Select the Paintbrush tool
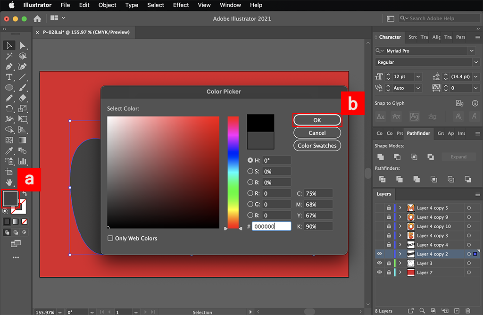This screenshot has height=315, width=483. (x=23, y=87)
